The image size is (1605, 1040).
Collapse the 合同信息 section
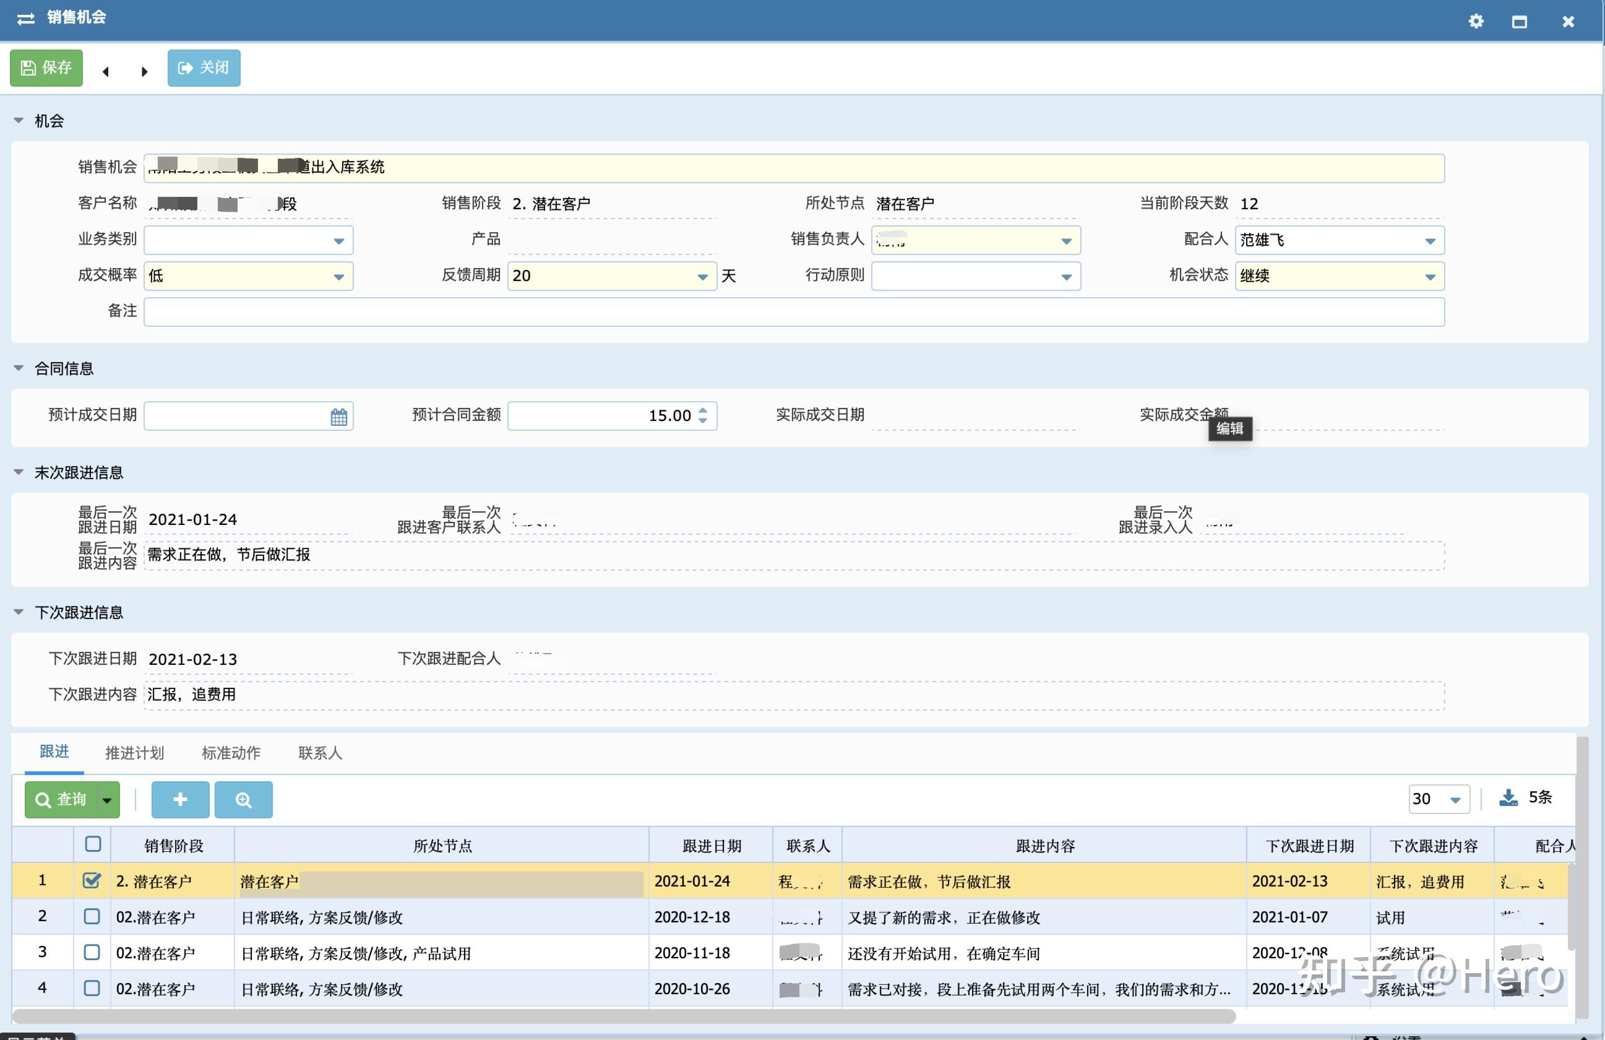click(x=19, y=368)
